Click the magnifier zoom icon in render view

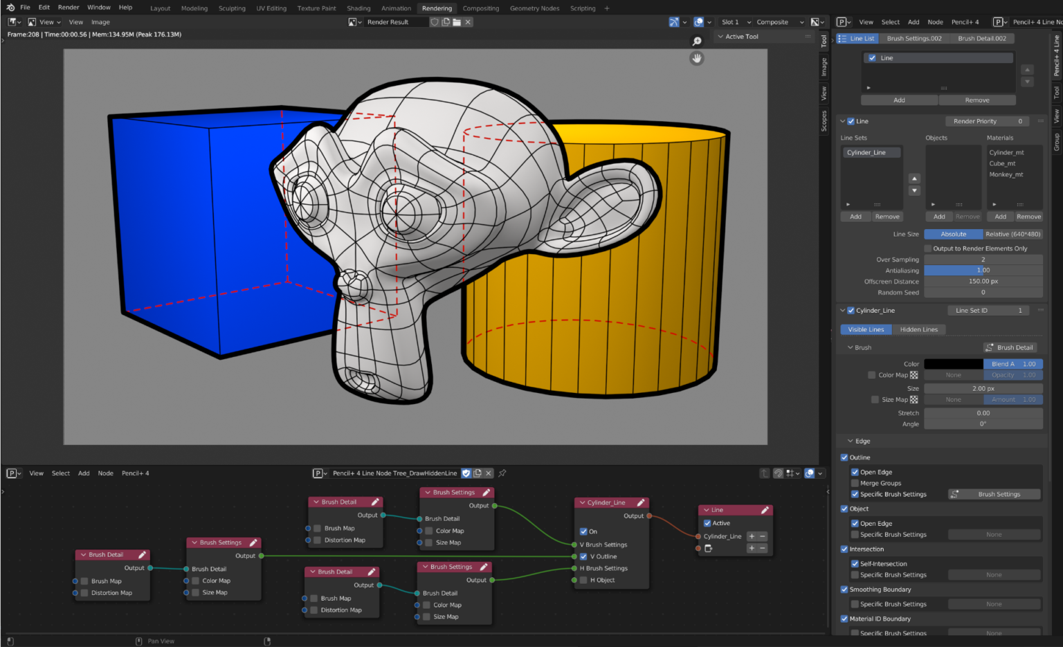[697, 42]
